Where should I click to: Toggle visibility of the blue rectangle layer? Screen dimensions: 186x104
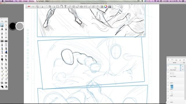point(168,85)
